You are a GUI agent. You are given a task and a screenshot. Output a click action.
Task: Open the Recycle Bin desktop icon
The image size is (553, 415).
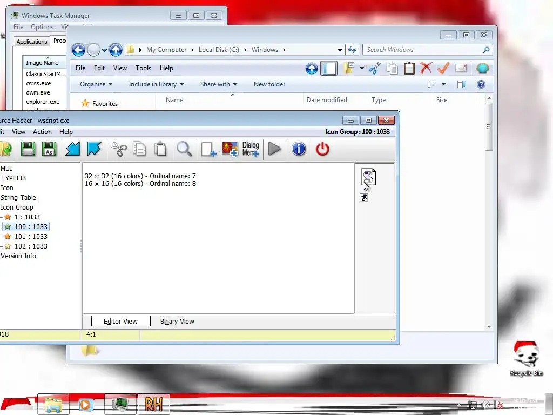526,358
